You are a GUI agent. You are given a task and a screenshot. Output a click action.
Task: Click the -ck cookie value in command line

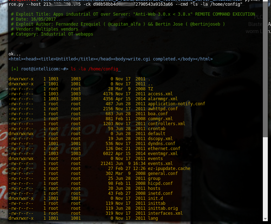coord(133,4)
